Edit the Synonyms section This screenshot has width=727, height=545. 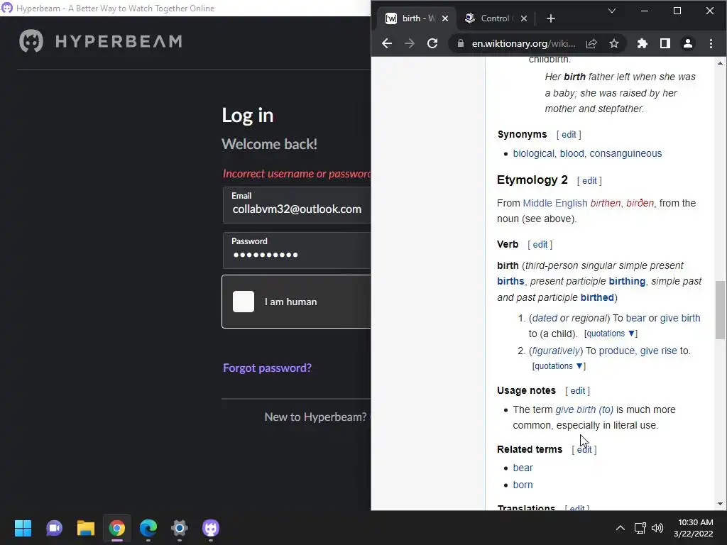[569, 134]
